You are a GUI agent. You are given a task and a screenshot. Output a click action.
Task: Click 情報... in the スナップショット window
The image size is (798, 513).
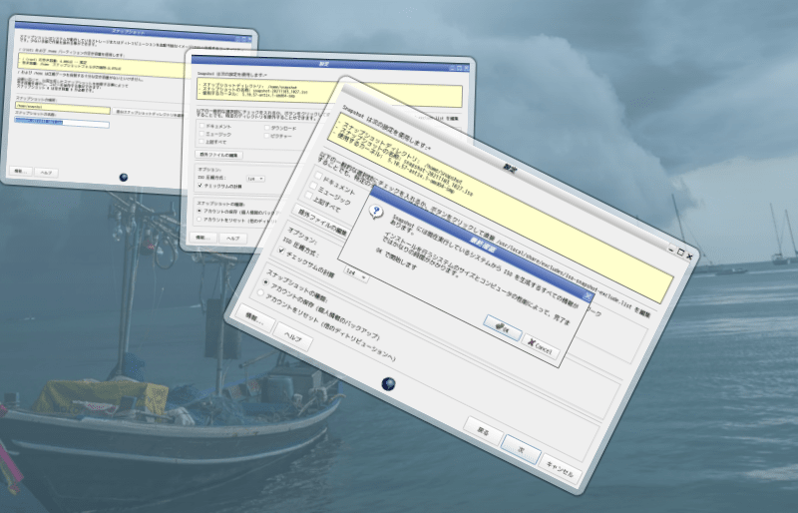coord(21,172)
